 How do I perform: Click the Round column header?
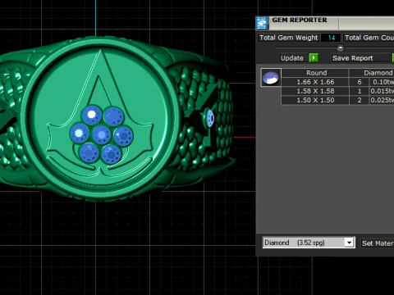316,73
